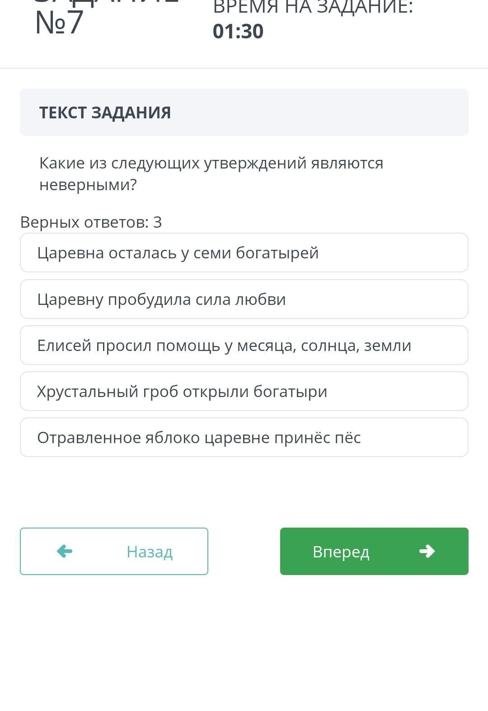This screenshot has height=711, width=488.
Task: Click the word 'неверными?' in the question
Action: [x=88, y=185]
